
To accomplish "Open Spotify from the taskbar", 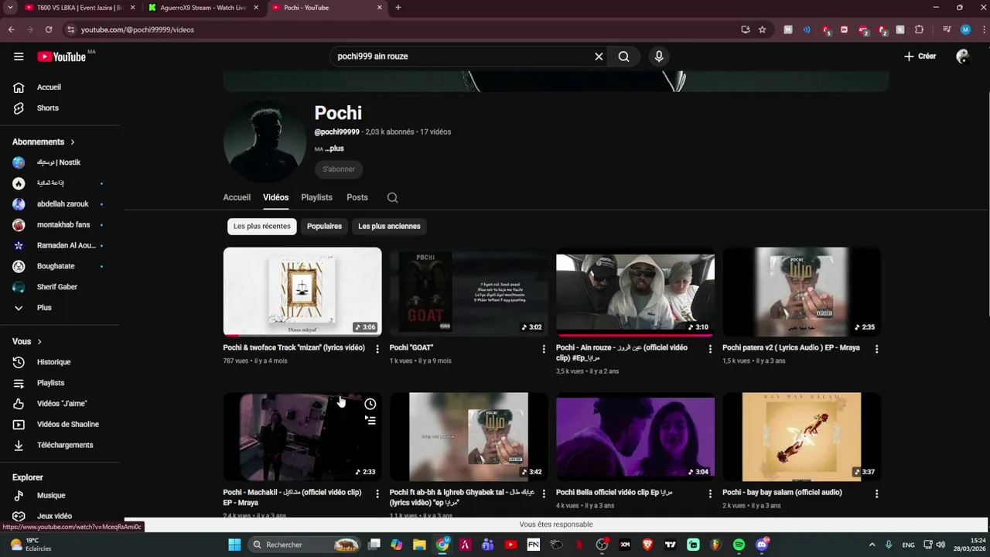I will tap(739, 545).
